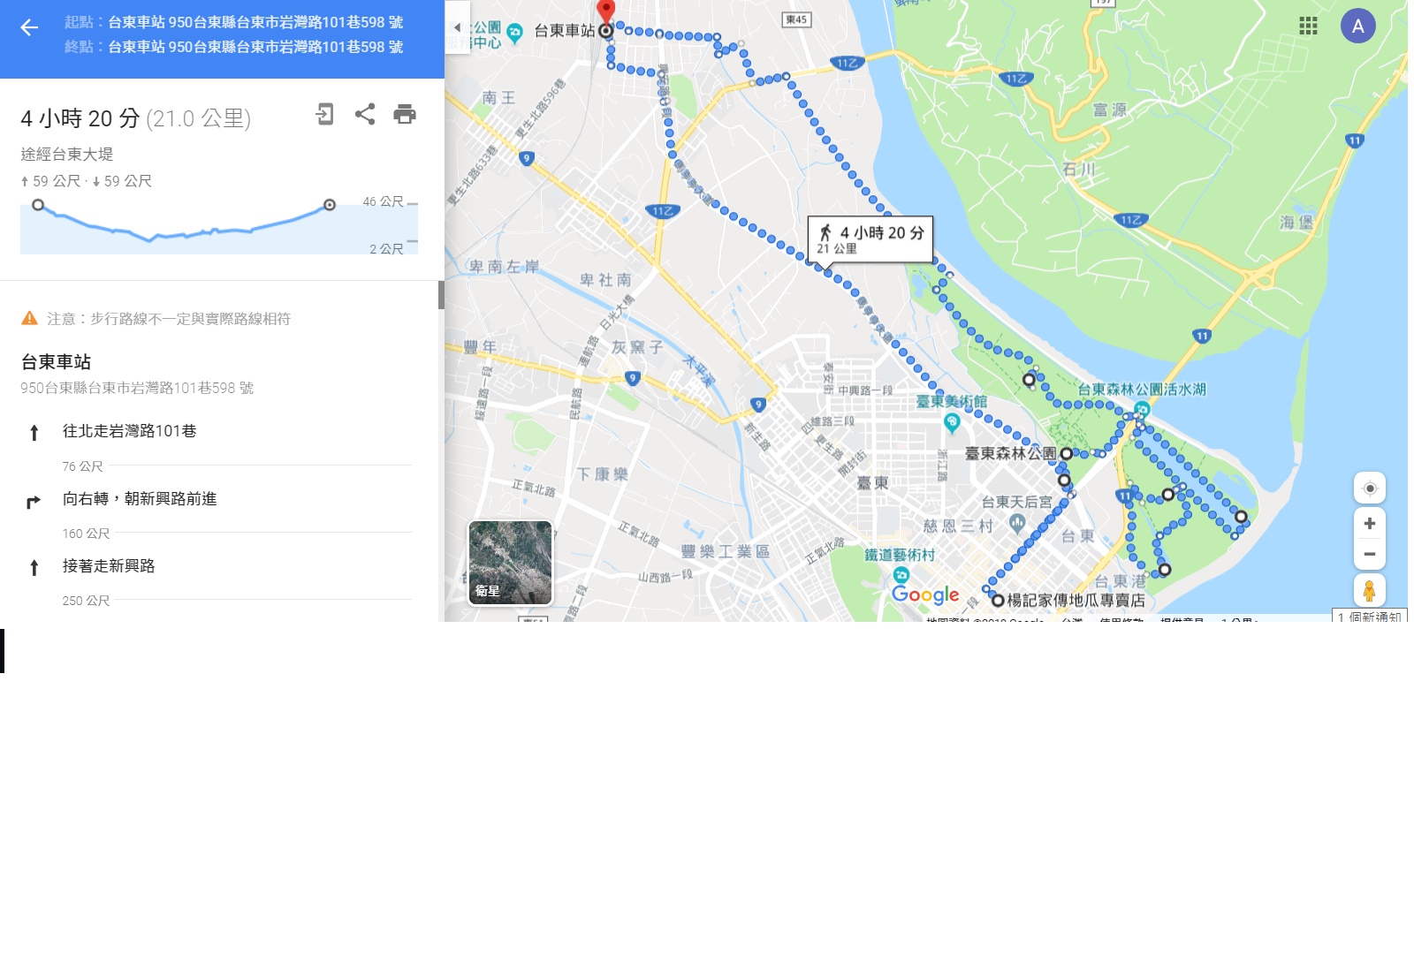Select the step 接著走新興路
Screen dimensions: 1414x954
click(x=109, y=566)
